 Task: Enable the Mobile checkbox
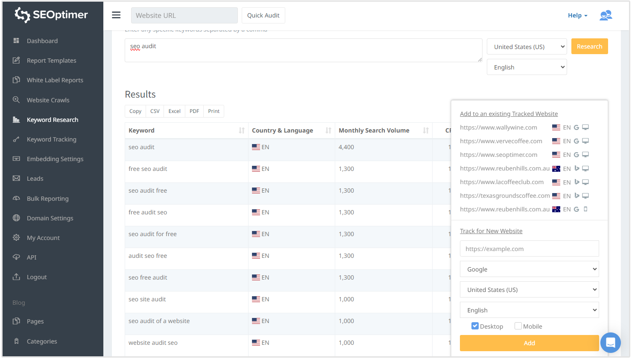click(518, 326)
